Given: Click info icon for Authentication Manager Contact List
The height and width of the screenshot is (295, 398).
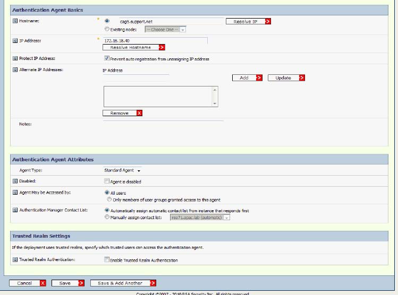Looking at the screenshot, I should click(x=14, y=210).
